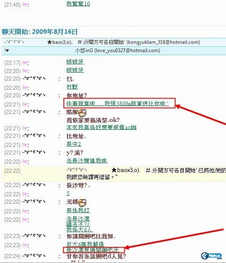Screen dimensions: 226x263
Task: Click the 我係大6人 message line
Action: click(80, 230)
